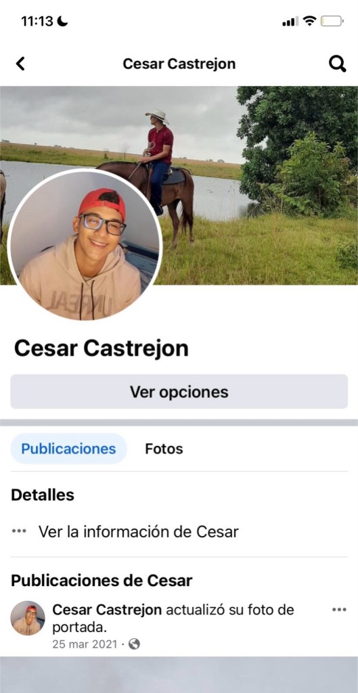Tap the three-dot post options icon

(x=339, y=610)
